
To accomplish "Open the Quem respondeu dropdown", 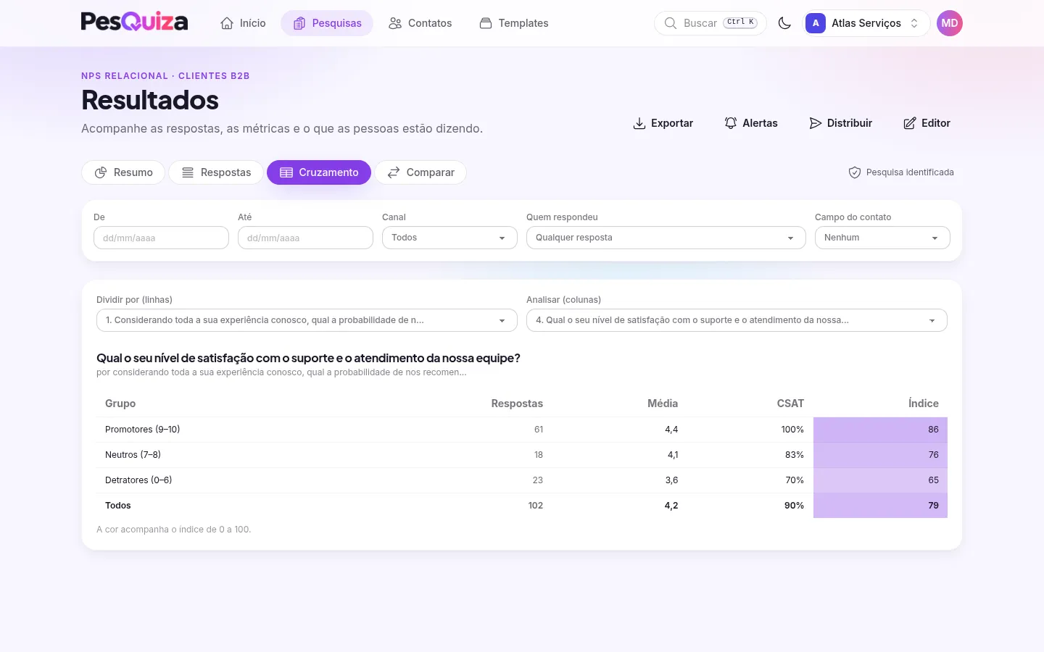I will (666, 238).
